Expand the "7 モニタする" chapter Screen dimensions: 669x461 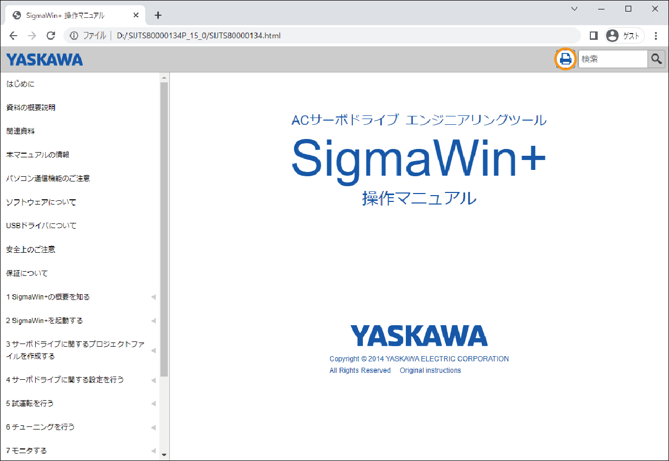tap(153, 451)
